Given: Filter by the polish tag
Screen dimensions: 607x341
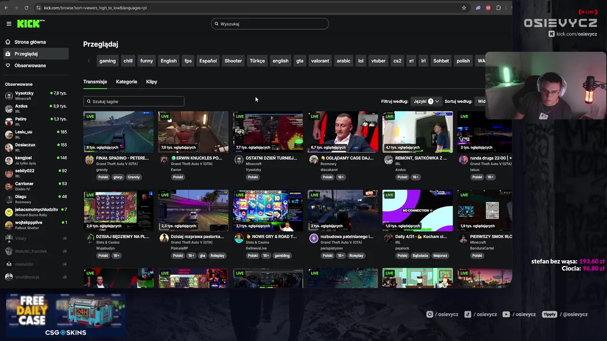Looking at the screenshot, I should pos(463,61).
